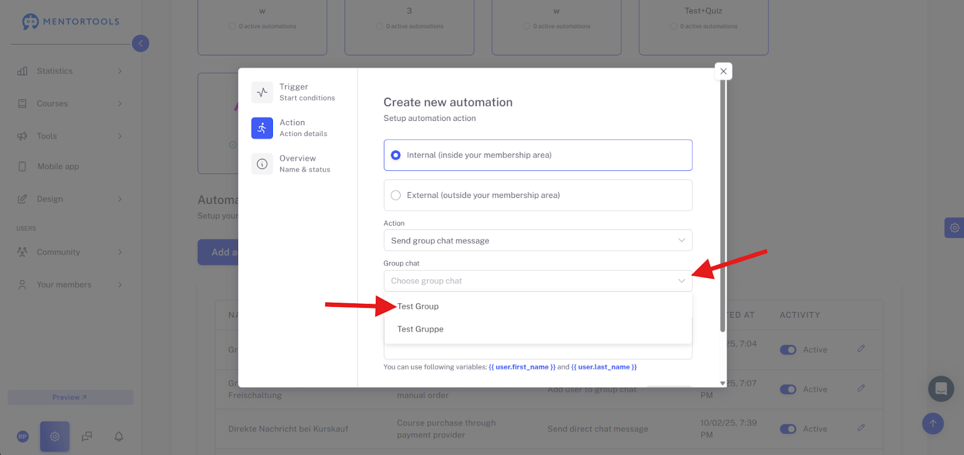964x455 pixels.
Task: Open the chat bubbles icon in bottom bar
Action: (x=87, y=436)
